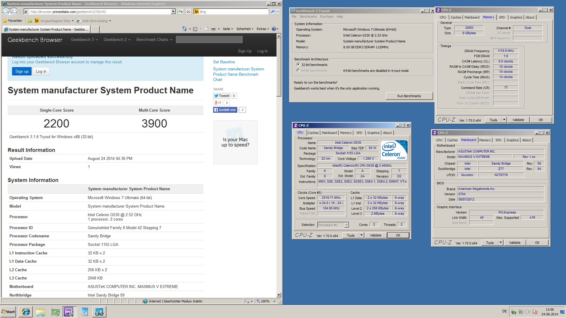The image size is (566, 318).
Task: Click the blue Sign up button
Action: (22, 71)
